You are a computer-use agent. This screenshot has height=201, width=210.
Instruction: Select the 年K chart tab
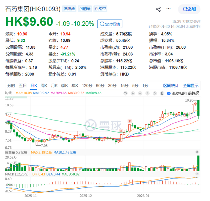tap(75, 86)
